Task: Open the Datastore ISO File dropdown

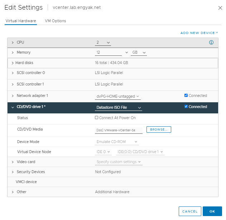Action: (x=119, y=107)
